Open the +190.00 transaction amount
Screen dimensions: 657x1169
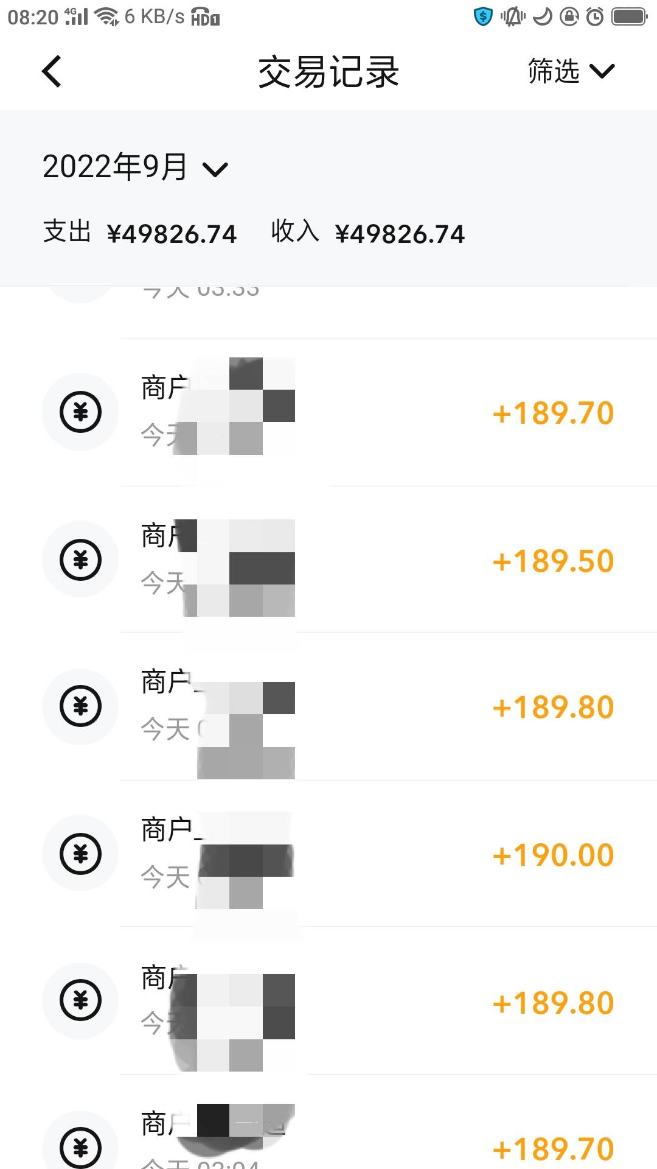pyautogui.click(x=553, y=855)
